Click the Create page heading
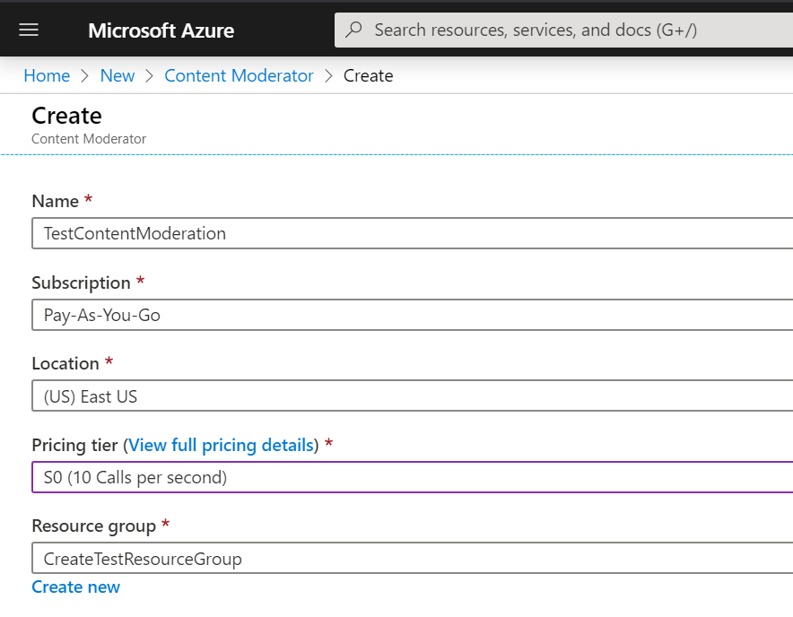793x617 pixels. pos(66,116)
